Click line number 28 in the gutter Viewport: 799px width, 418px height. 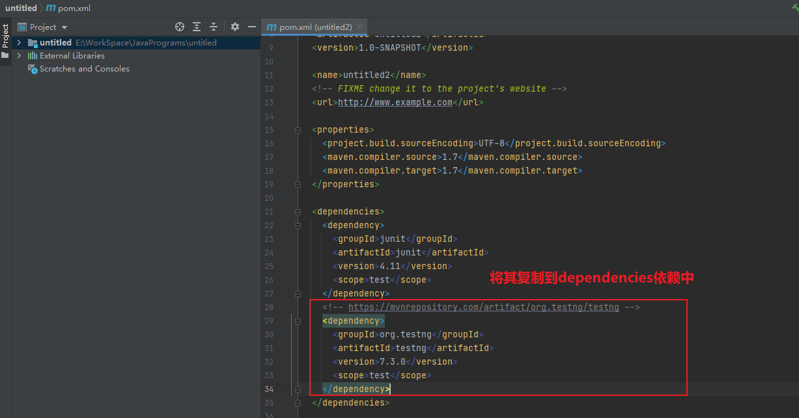[269, 307]
